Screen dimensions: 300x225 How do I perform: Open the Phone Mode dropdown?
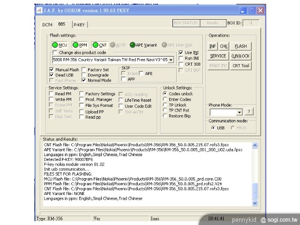239,112
